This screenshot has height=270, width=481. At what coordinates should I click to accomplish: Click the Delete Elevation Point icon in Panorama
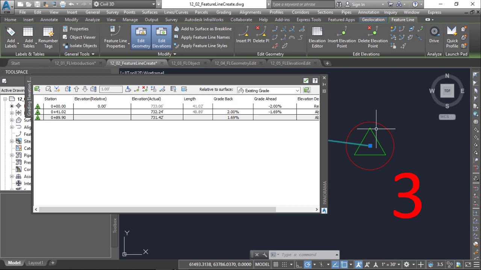tap(145, 89)
